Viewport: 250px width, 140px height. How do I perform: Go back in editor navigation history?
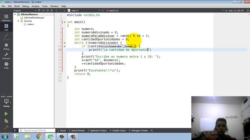pos(56,10)
